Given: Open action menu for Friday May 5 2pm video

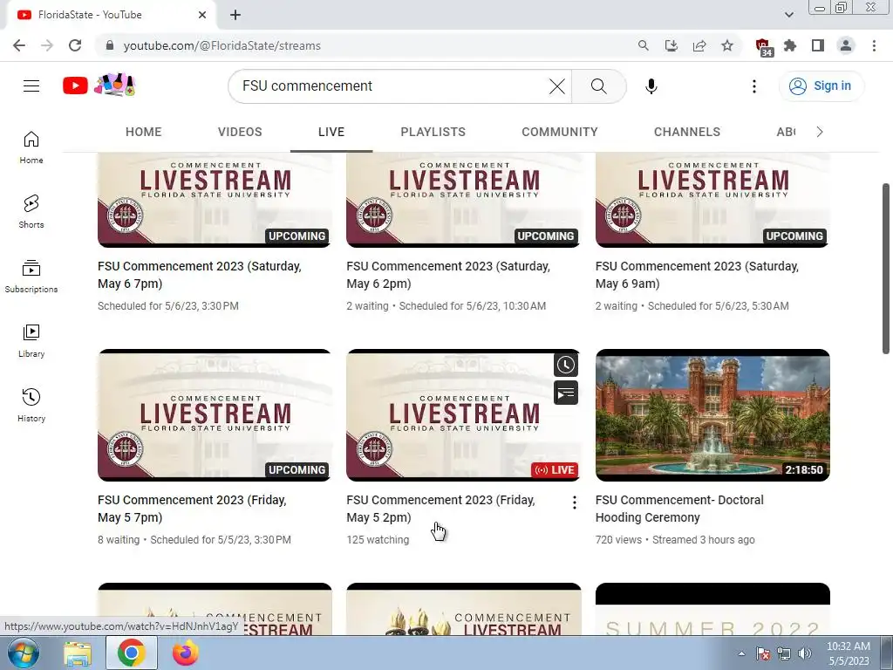Looking at the screenshot, I should pos(574,502).
